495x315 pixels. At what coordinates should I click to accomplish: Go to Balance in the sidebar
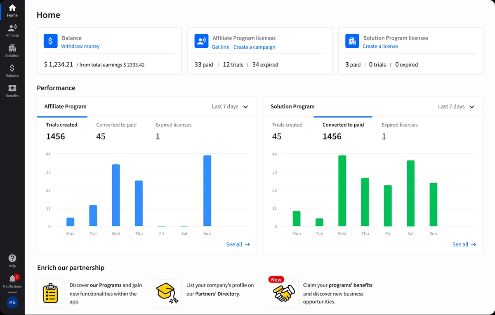point(12,71)
